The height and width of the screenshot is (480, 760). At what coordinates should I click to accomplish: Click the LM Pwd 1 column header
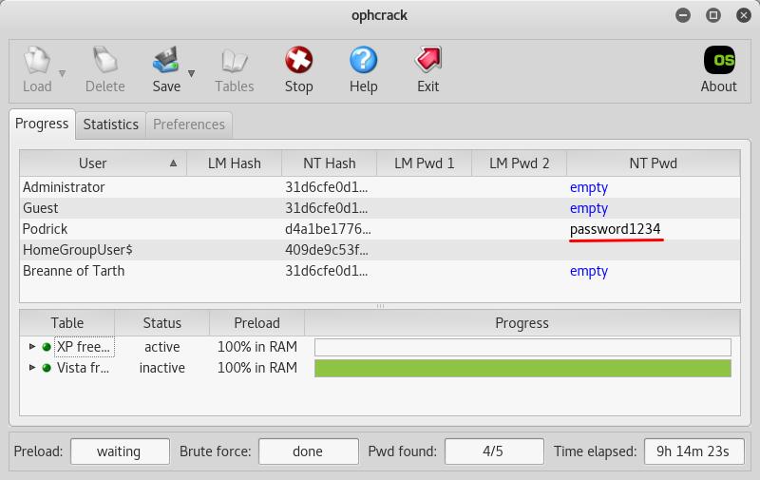tap(424, 163)
